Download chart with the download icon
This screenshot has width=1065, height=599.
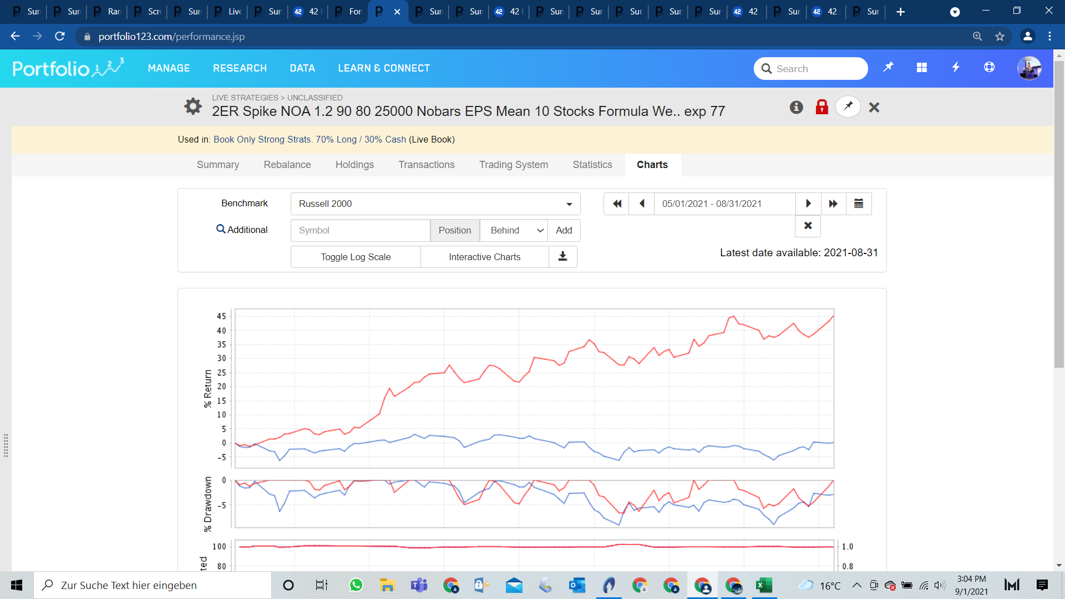(562, 257)
